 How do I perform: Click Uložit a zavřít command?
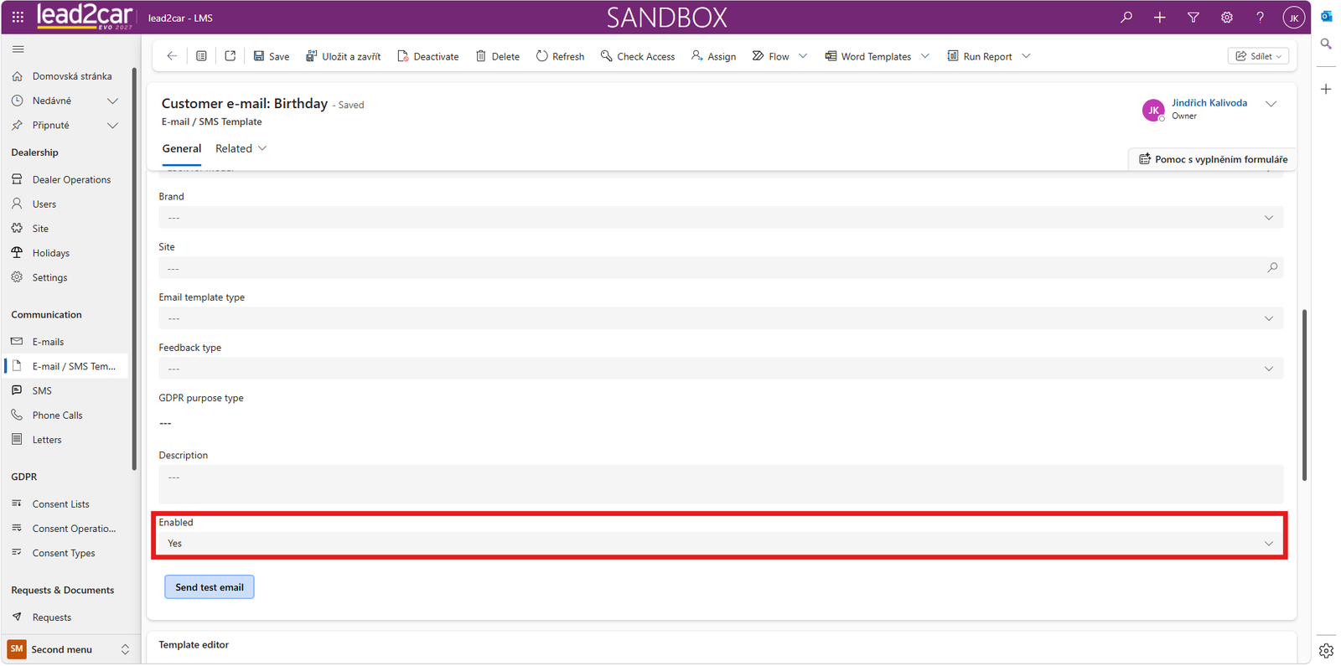coord(344,56)
